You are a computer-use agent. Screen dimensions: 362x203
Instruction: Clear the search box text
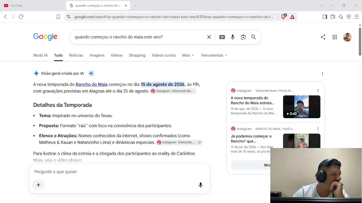point(209,37)
